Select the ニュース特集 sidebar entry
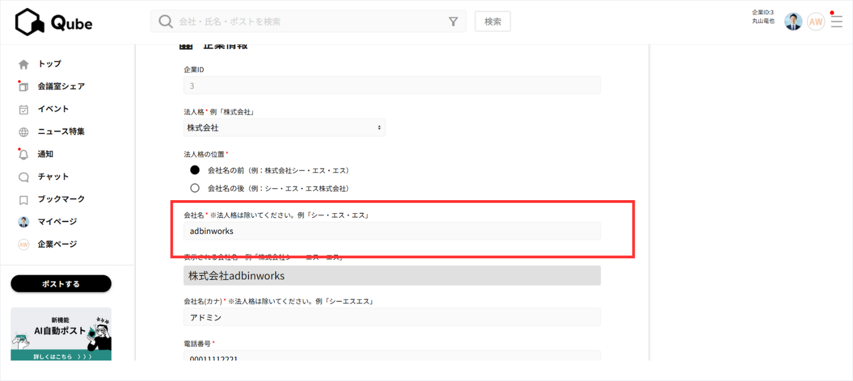This screenshot has height=381, width=853. (23, 131)
